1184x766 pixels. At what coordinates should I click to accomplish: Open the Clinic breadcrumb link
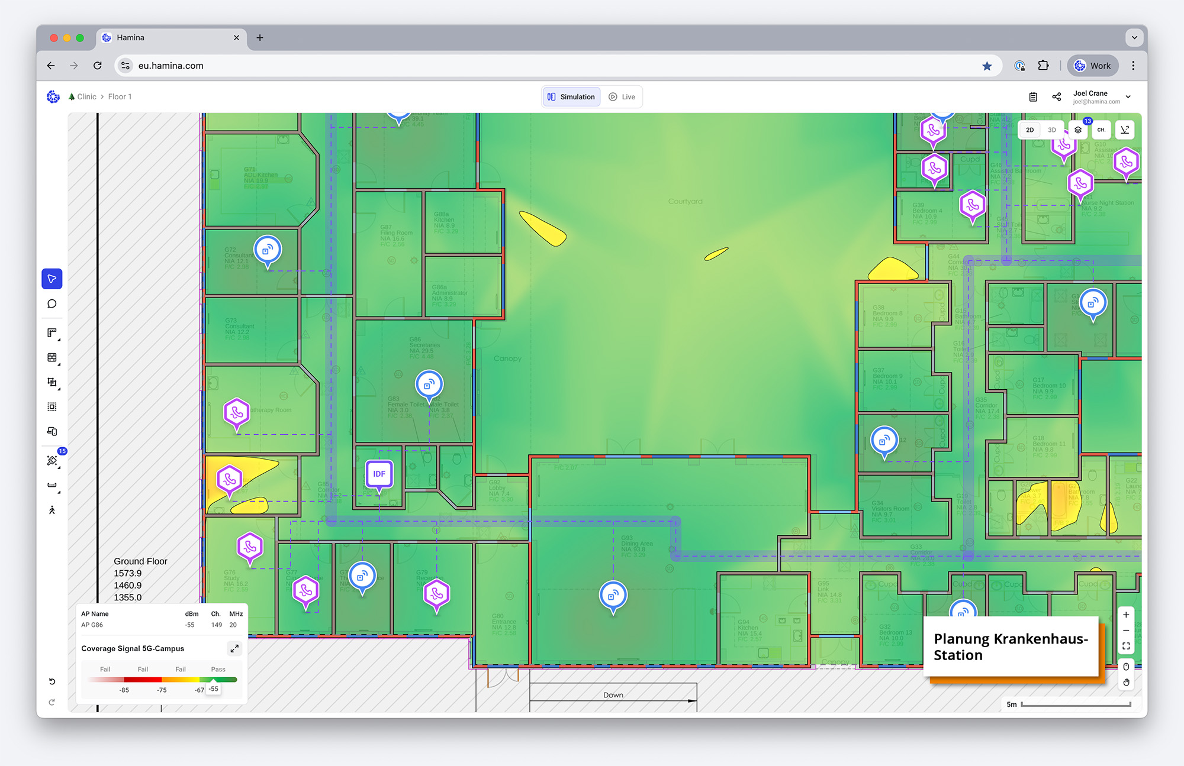coord(86,97)
